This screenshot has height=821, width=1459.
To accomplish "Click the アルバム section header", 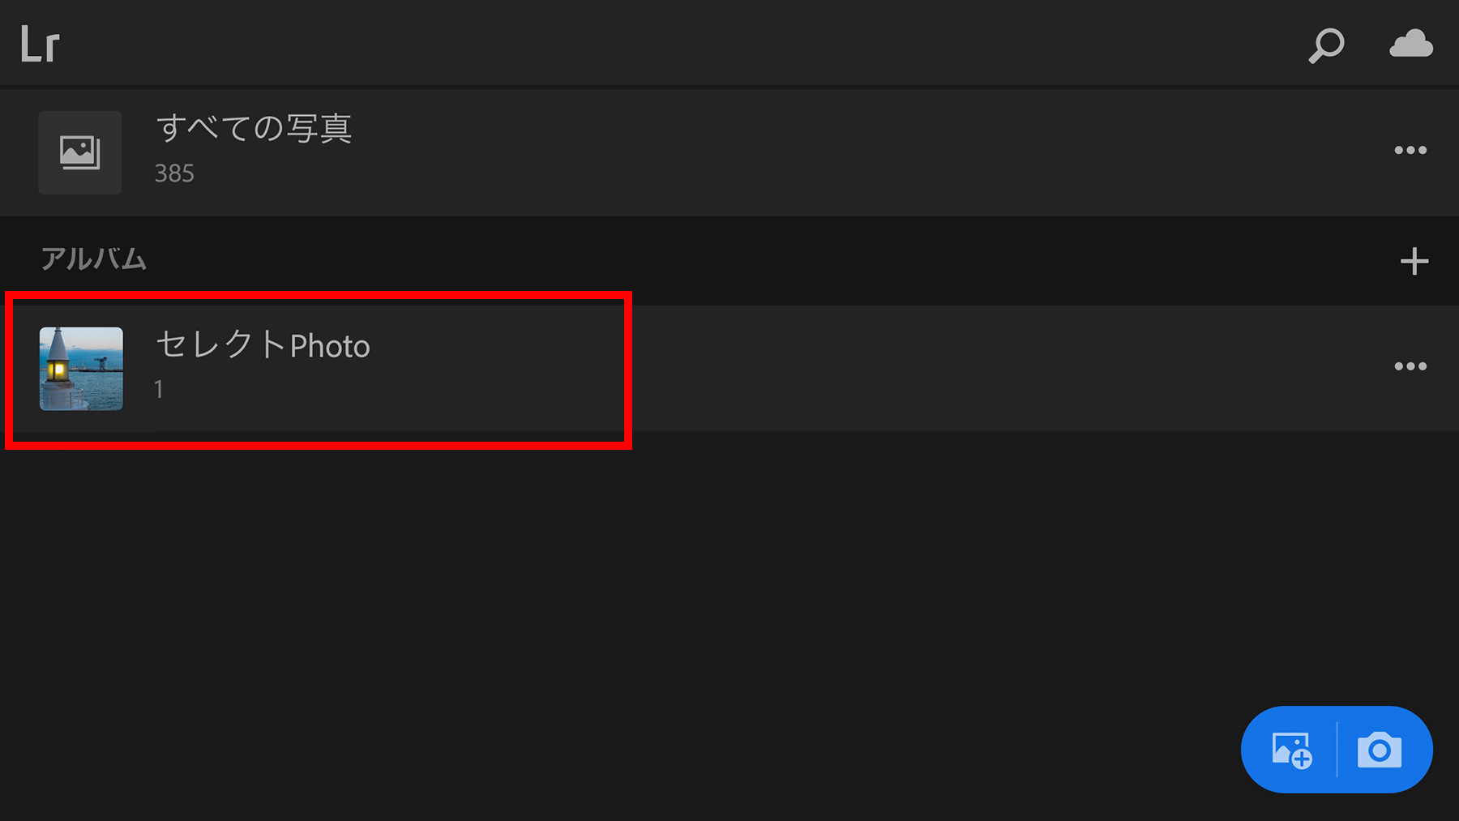I will pos(94,259).
